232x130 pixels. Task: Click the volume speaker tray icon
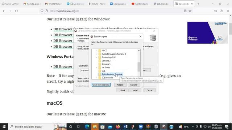(x=209, y=127)
